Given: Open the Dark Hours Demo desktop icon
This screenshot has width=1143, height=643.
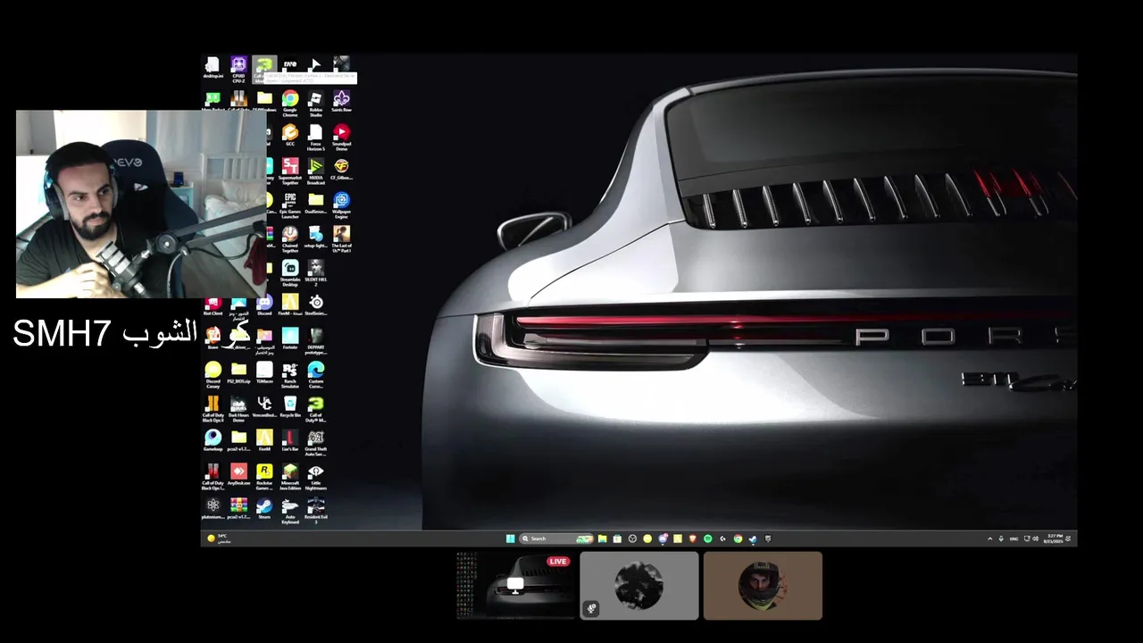Looking at the screenshot, I should 238,409.
